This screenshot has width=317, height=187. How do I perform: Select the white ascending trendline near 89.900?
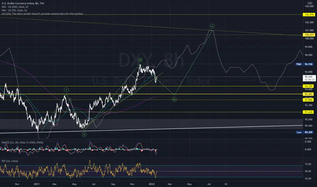click(x=151, y=129)
